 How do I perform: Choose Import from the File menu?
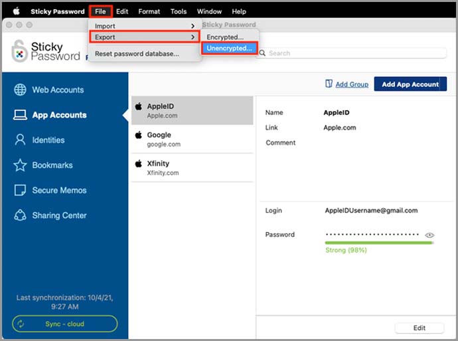click(x=145, y=26)
